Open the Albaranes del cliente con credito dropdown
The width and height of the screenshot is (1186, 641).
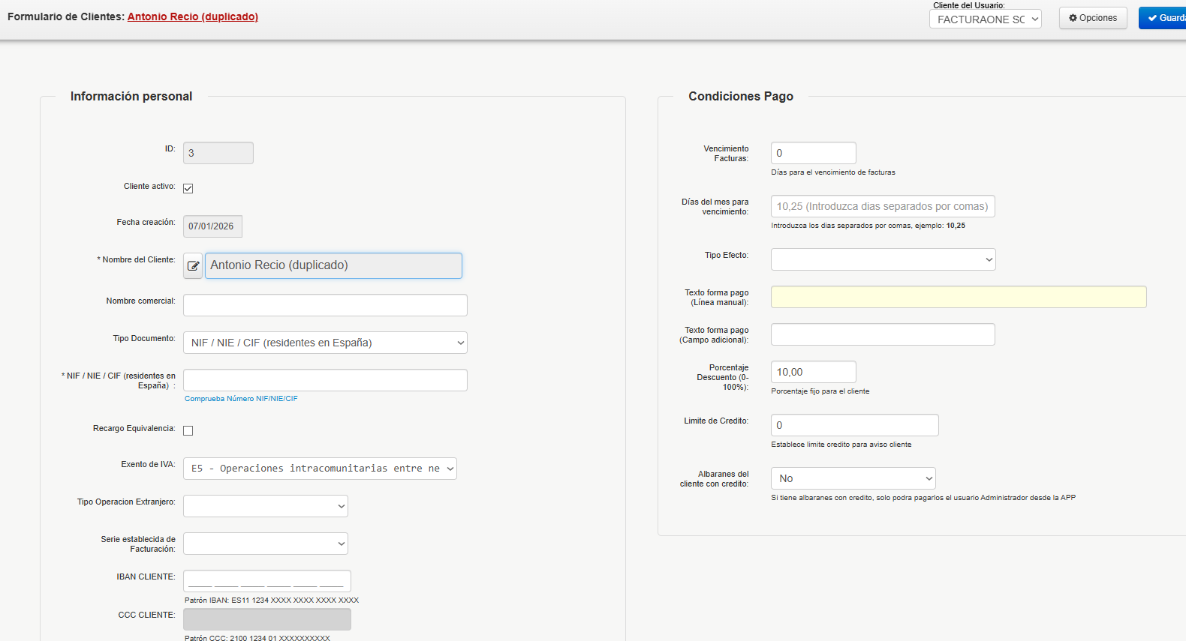tap(853, 478)
